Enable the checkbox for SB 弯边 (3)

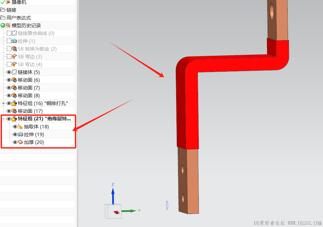(9, 56)
